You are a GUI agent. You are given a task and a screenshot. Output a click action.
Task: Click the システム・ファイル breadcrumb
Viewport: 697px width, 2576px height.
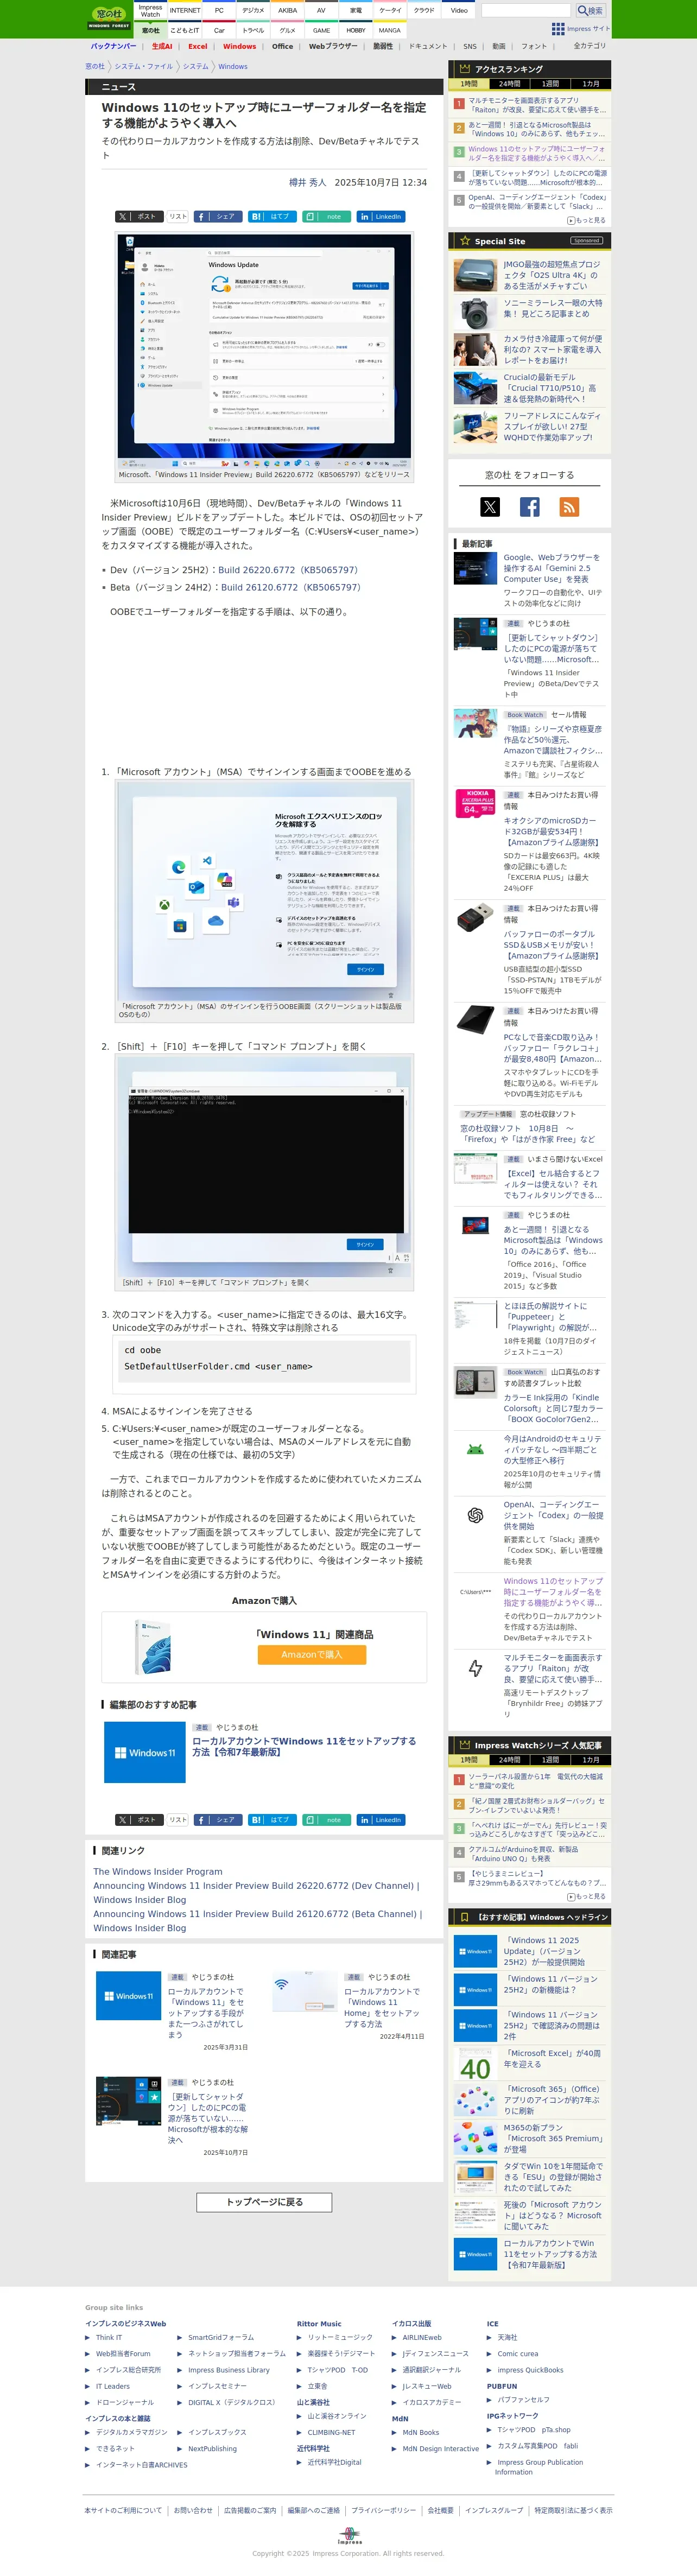(x=143, y=66)
